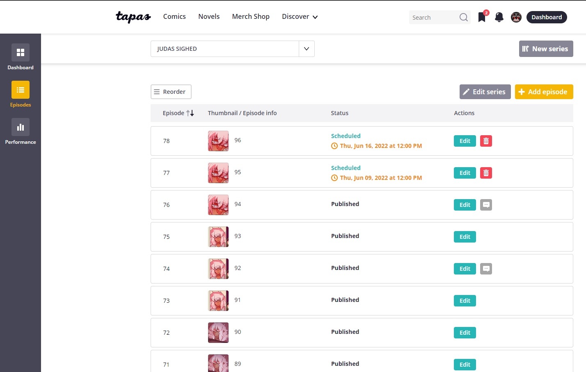This screenshot has width=586, height=372.
Task: Click the search magnifier icon
Action: (463, 17)
